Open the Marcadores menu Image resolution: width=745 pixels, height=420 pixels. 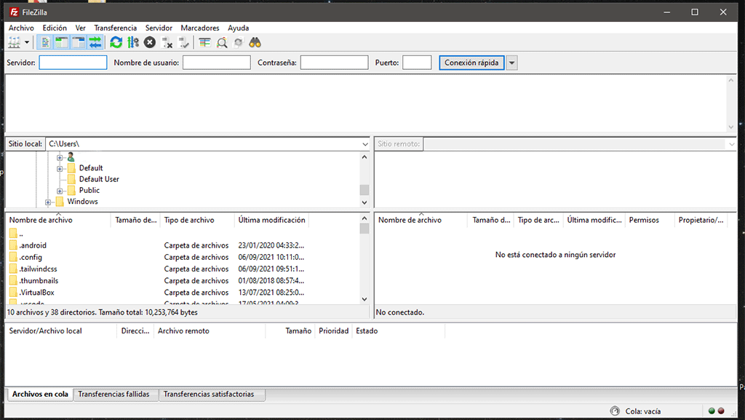200,28
